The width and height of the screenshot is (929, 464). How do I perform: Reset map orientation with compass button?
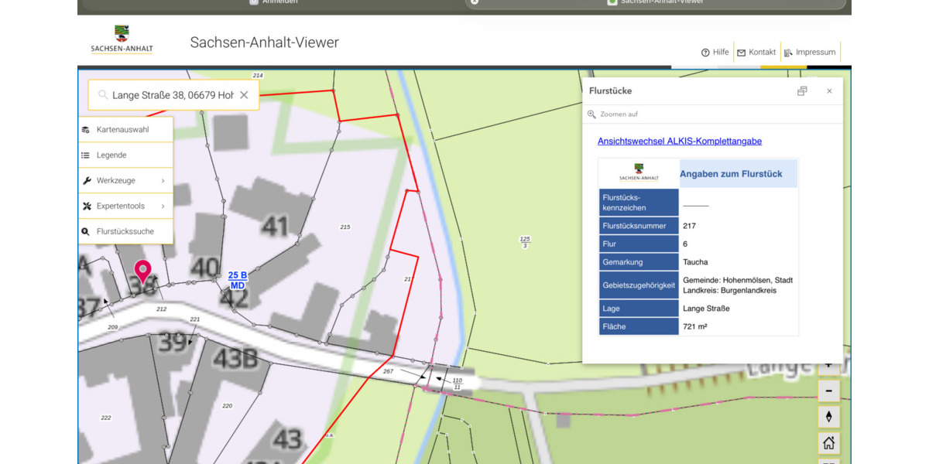click(828, 417)
